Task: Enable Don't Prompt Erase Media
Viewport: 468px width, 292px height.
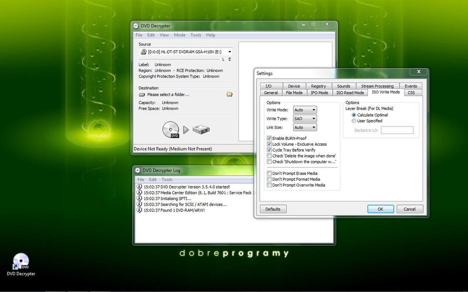Action: pyautogui.click(x=269, y=173)
